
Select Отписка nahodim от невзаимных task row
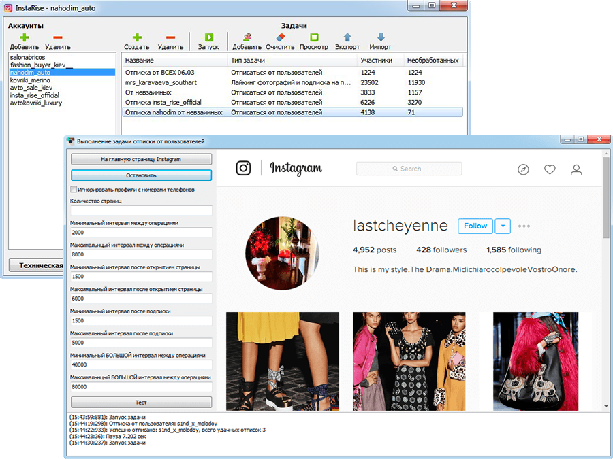[x=292, y=112]
